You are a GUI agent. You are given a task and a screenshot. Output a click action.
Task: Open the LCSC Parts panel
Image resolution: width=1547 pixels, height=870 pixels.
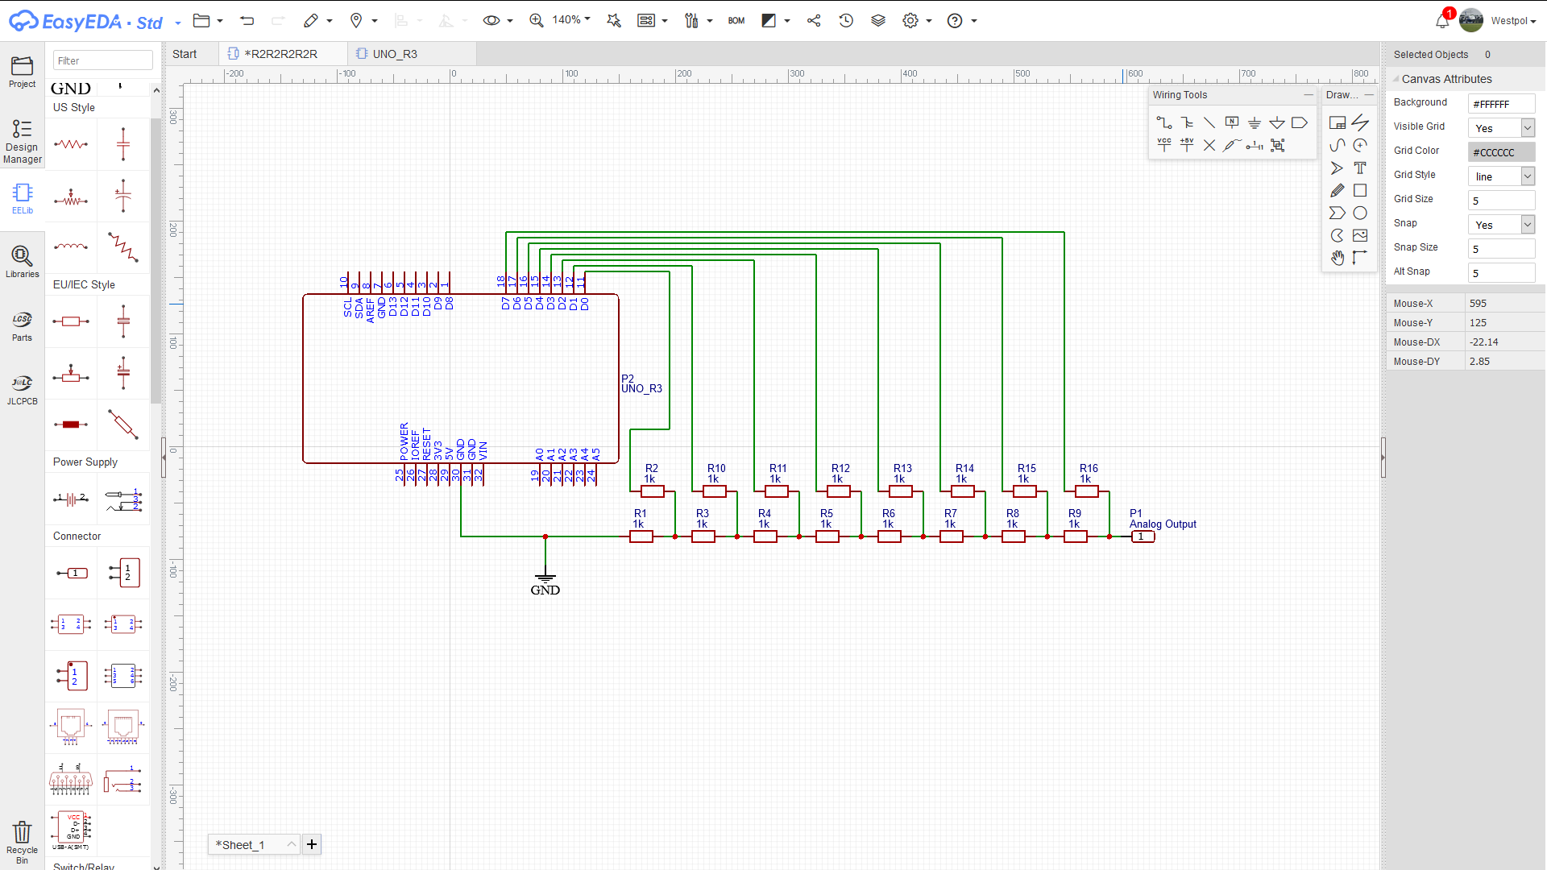coord(23,325)
